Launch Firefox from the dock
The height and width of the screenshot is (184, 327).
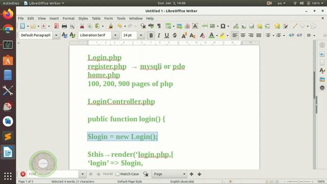(x=8, y=14)
